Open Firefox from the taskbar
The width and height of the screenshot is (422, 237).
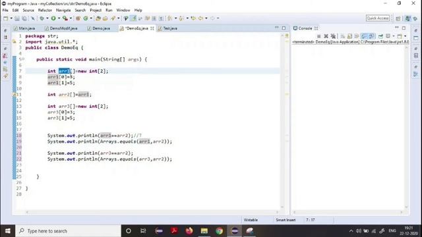click(189, 231)
